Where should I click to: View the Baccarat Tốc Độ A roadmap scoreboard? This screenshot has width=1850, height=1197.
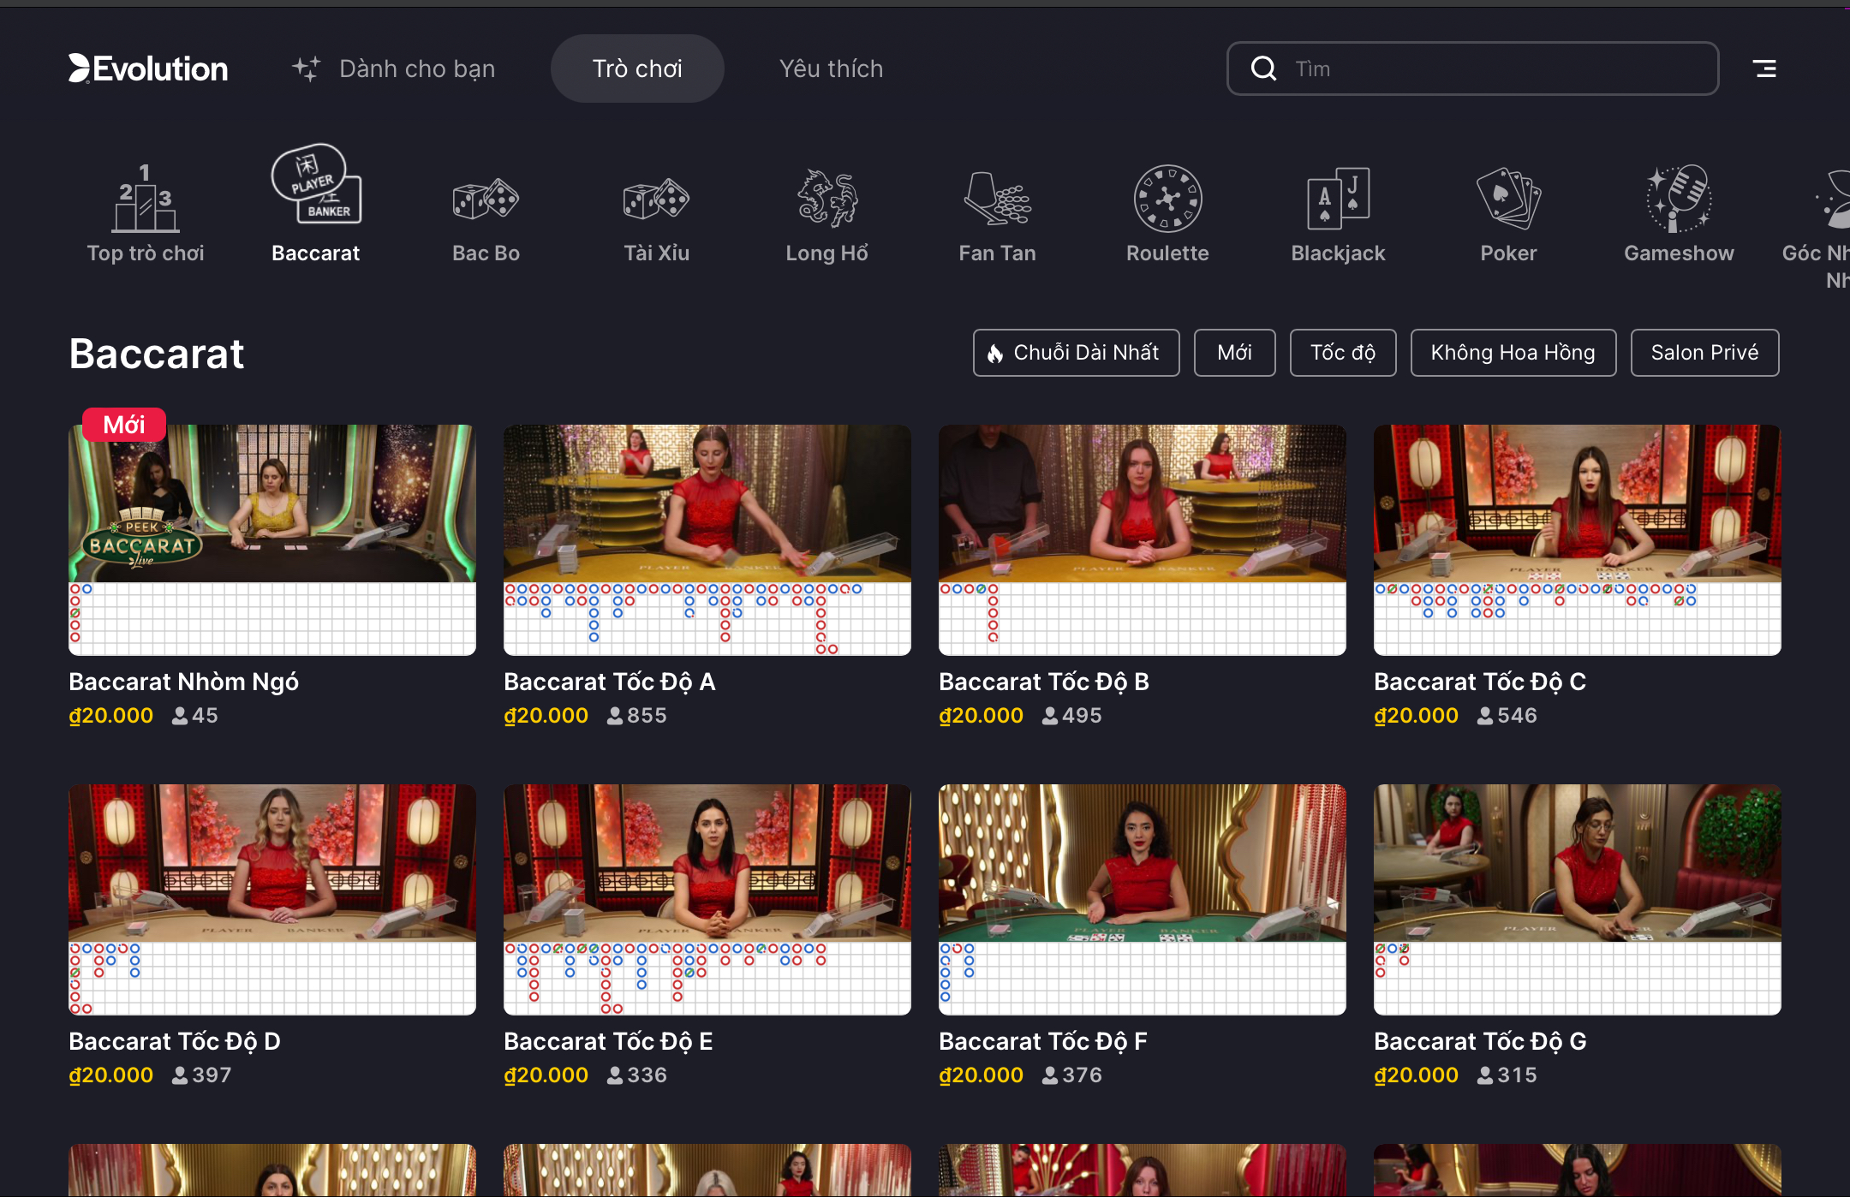[x=707, y=619]
